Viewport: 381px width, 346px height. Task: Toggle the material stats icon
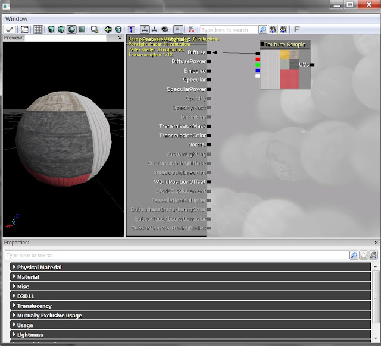pyautogui.click(x=179, y=30)
